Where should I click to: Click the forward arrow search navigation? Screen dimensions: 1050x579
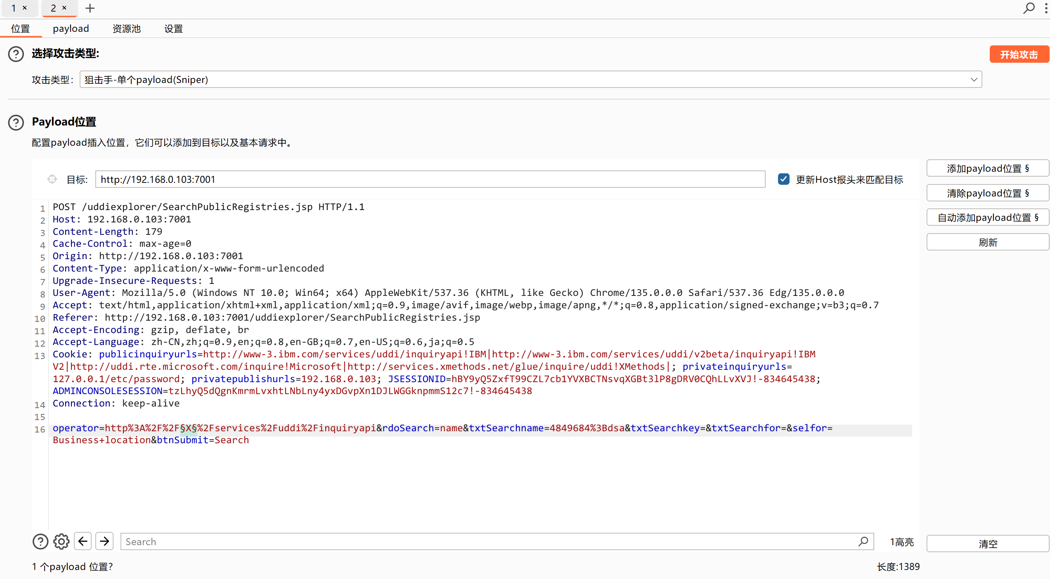[104, 541]
